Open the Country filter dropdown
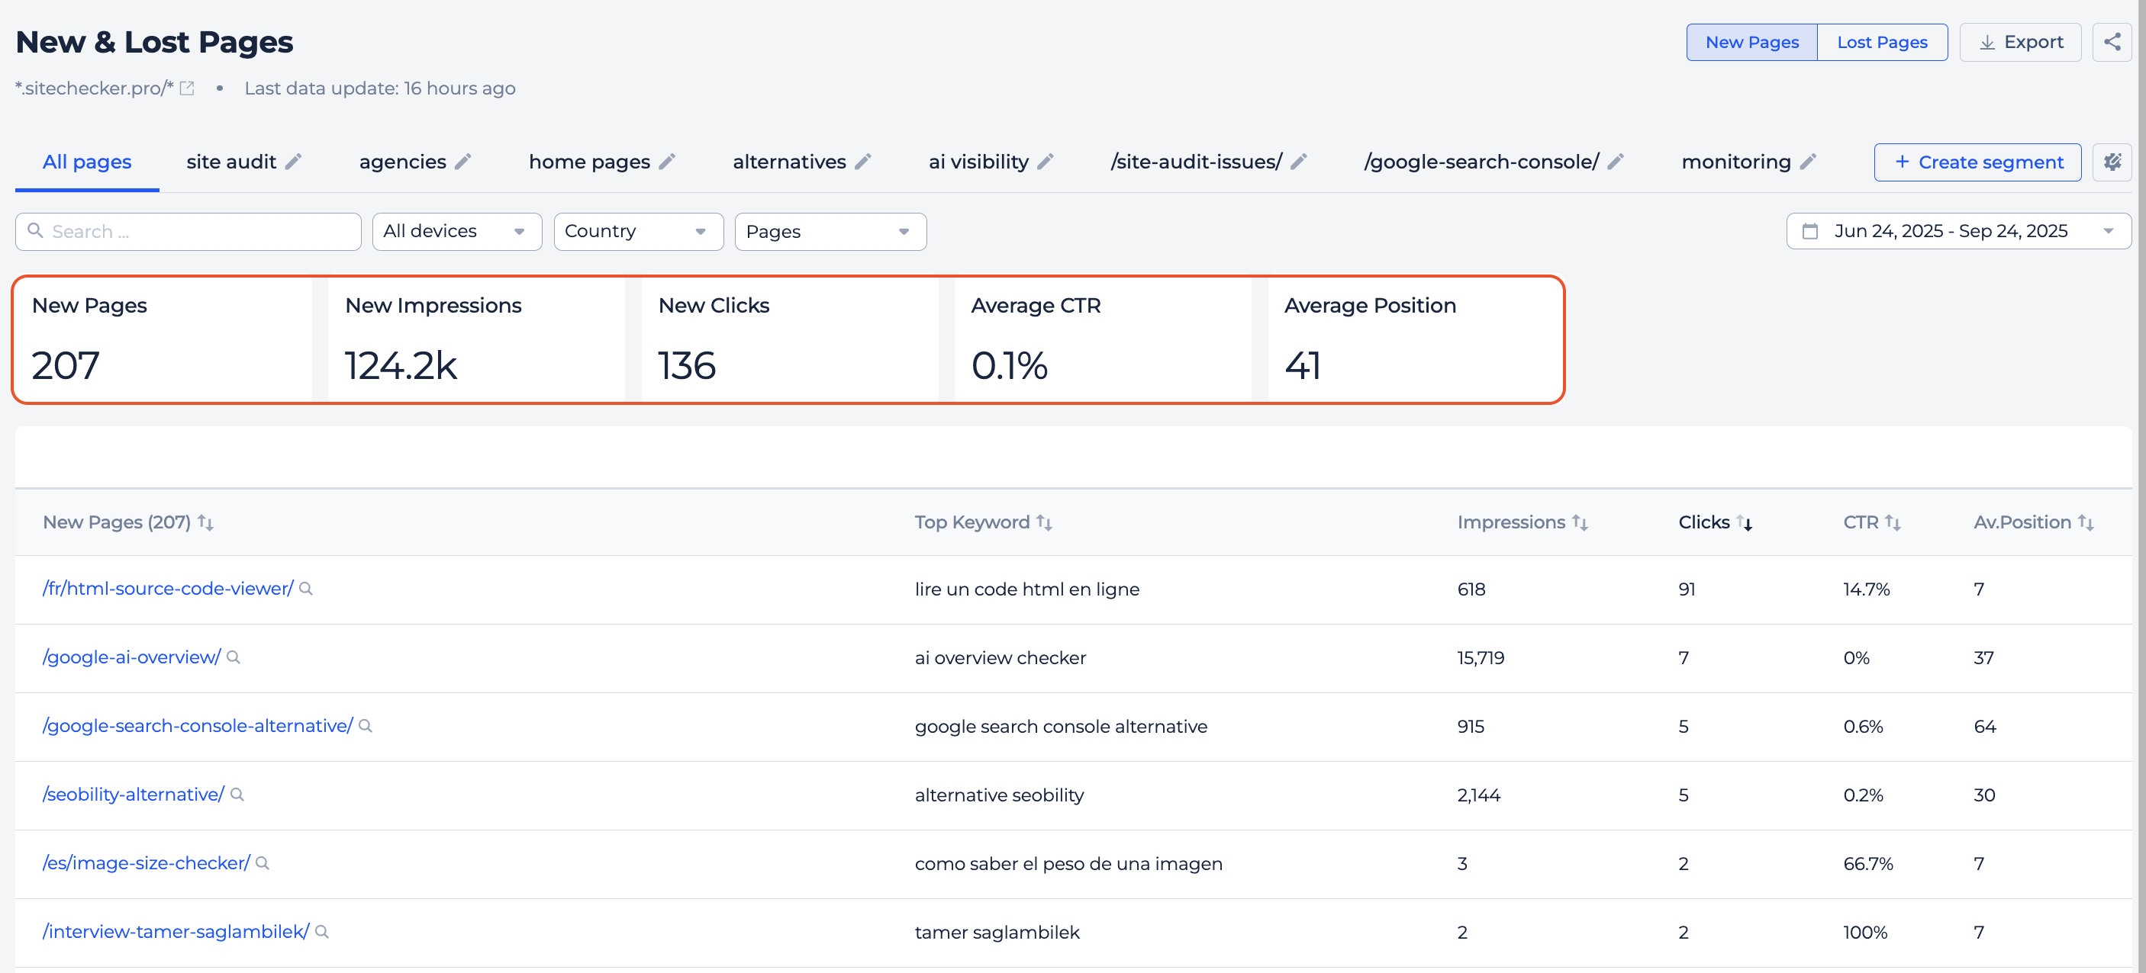Viewport: 2146px width, 973px height. pyautogui.click(x=637, y=231)
